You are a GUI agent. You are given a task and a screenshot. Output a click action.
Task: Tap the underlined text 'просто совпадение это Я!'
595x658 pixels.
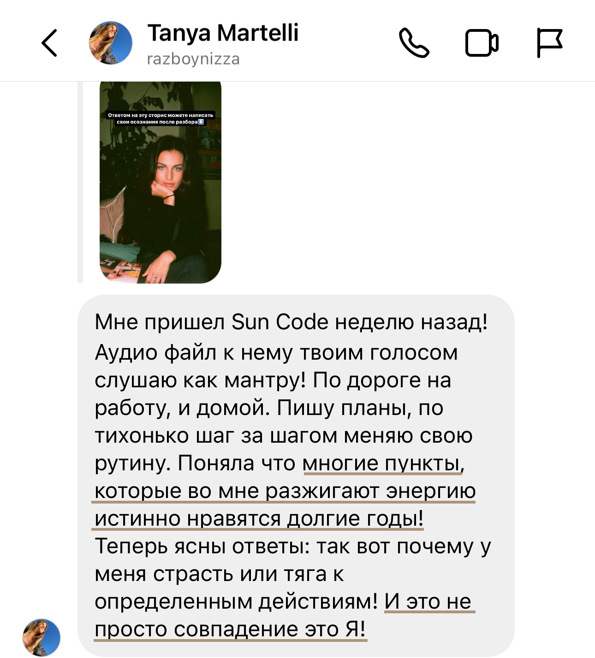pos(231,629)
